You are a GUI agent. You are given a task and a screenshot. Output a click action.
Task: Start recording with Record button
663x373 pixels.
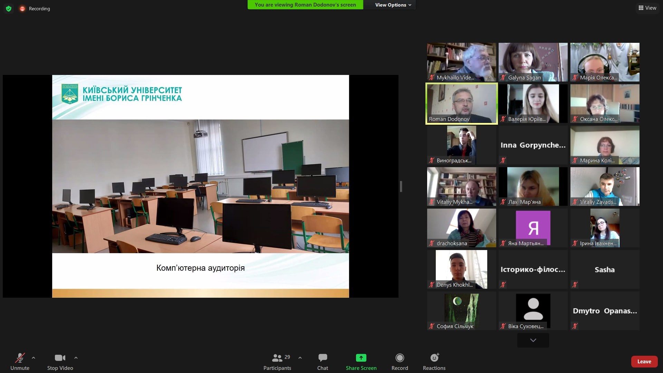pyautogui.click(x=400, y=358)
